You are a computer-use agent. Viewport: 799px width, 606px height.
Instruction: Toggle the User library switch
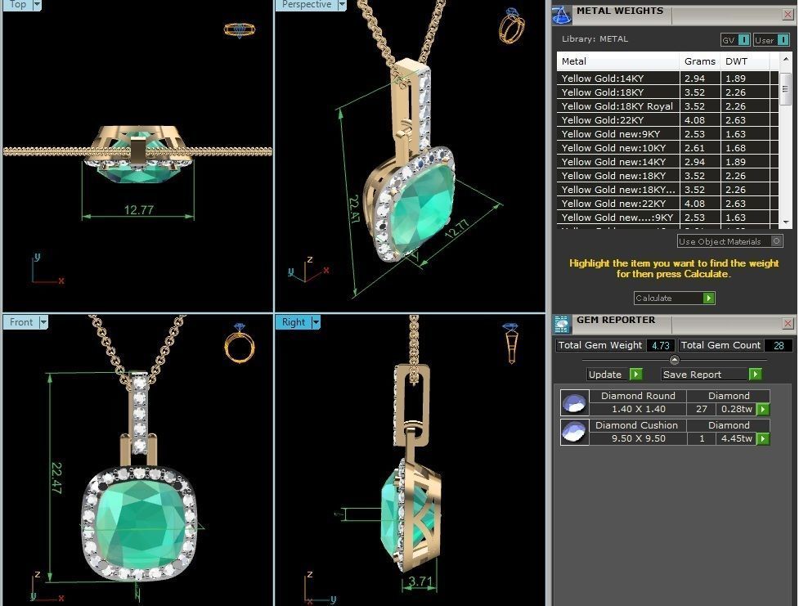771,40
